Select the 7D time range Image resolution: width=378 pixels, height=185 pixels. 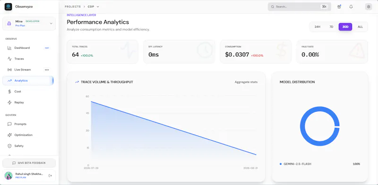[331, 27]
